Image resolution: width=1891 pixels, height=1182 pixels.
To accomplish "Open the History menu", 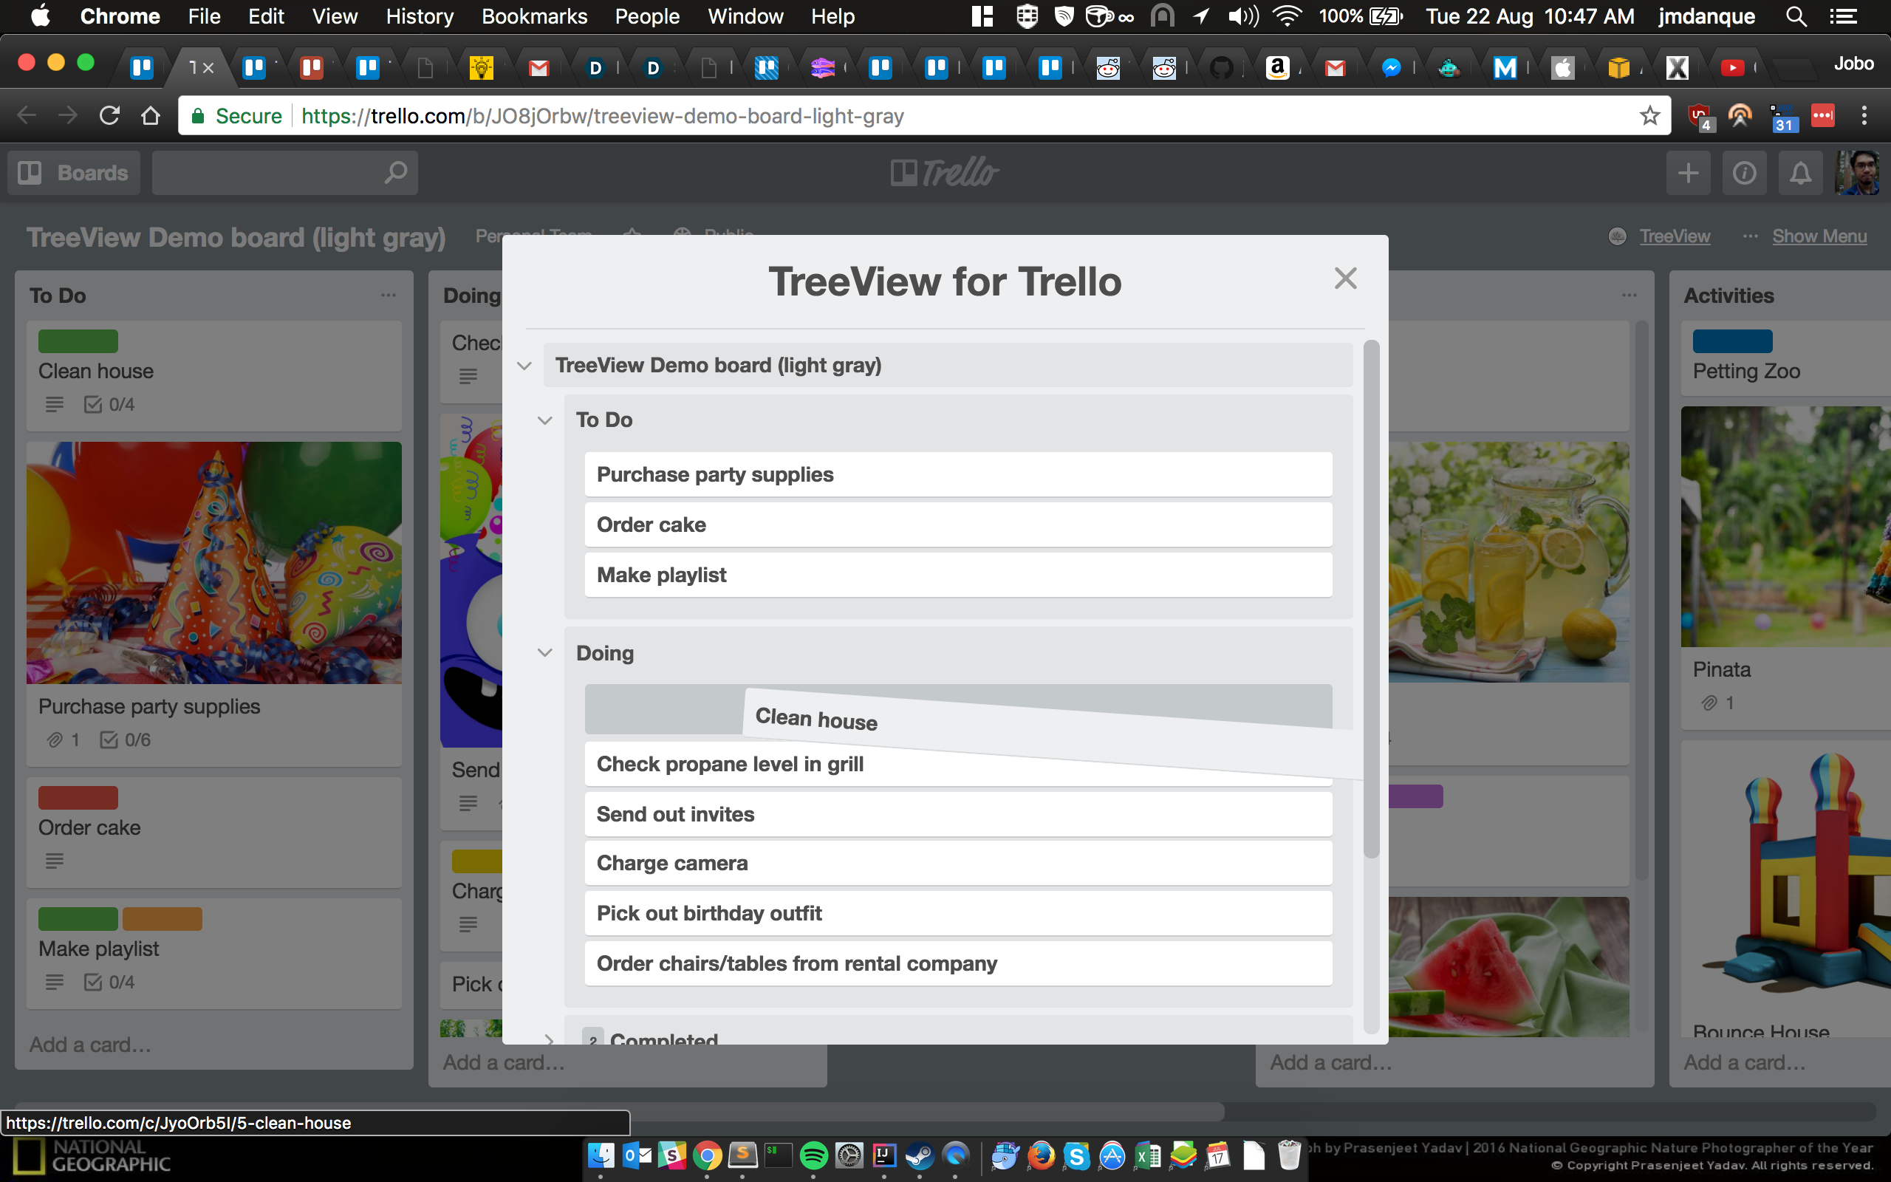I will pos(419,16).
